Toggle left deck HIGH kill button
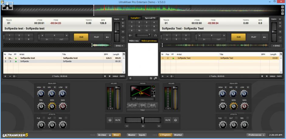 [x=44, y=87]
